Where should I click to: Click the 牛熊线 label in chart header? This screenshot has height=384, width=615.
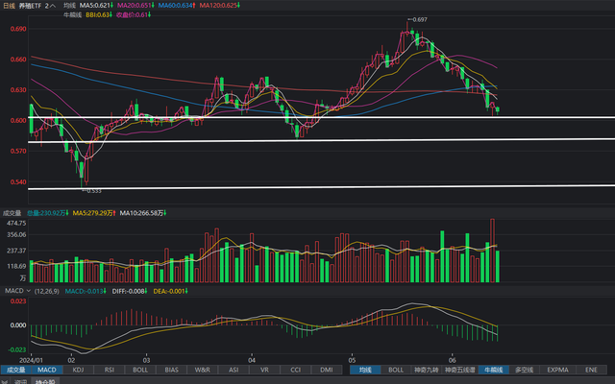click(73, 15)
